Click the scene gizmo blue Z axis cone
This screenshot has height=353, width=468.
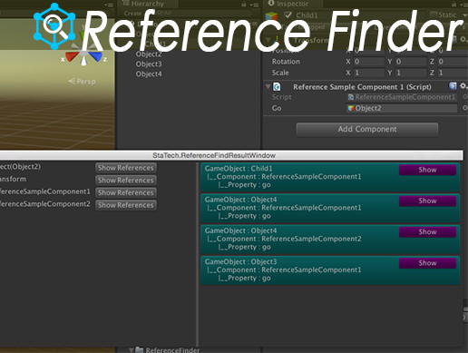tap(95, 56)
